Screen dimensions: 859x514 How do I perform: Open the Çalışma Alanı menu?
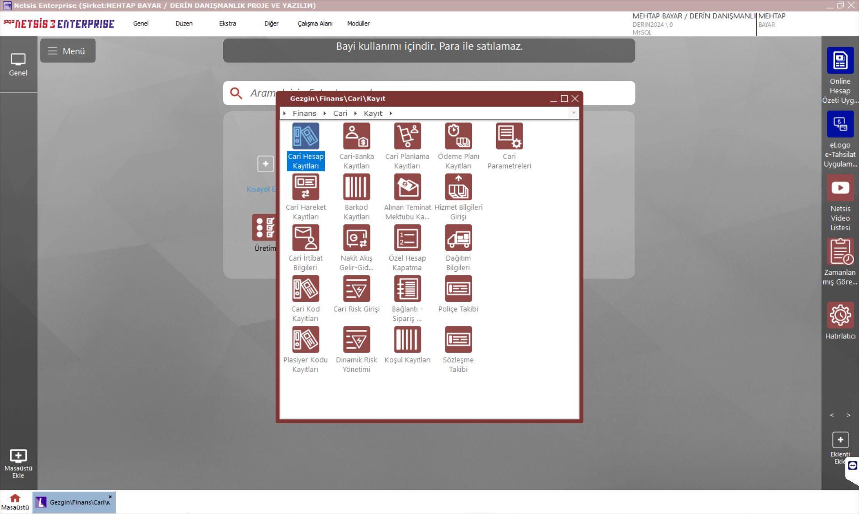315,24
